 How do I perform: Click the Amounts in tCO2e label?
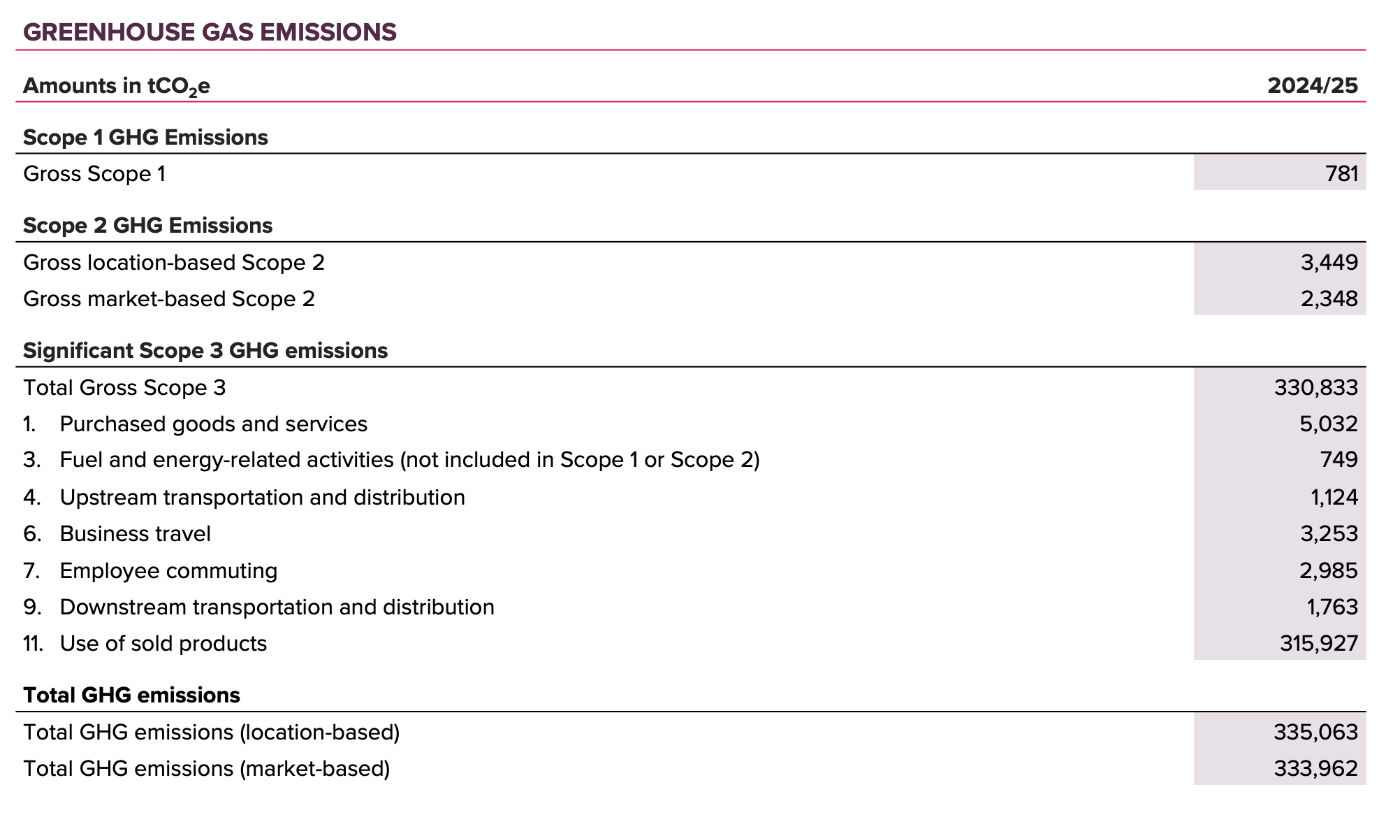click(x=117, y=87)
